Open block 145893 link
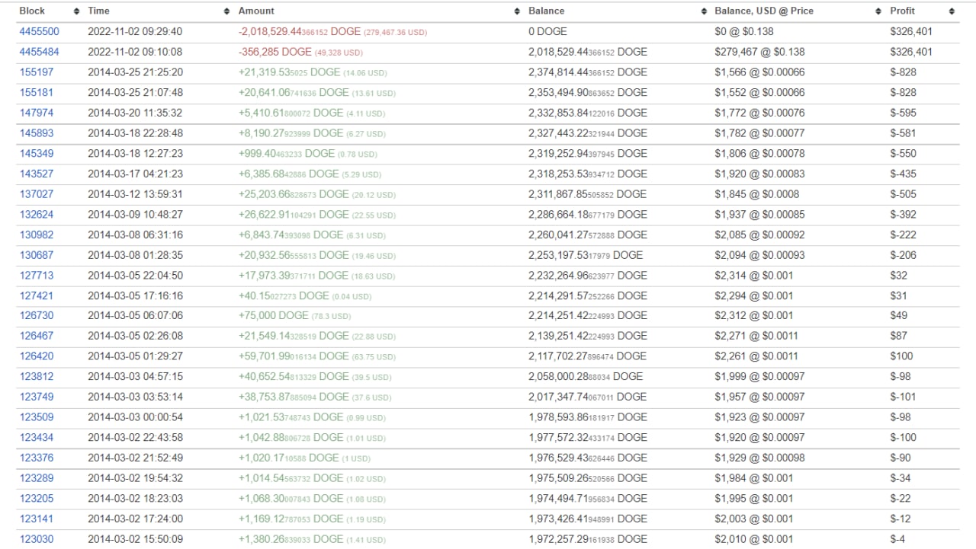The image size is (976, 549). [37, 133]
